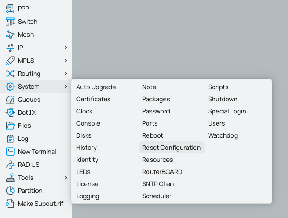Click the New Terminal icon
This screenshot has height=218, width=288.
10,152
